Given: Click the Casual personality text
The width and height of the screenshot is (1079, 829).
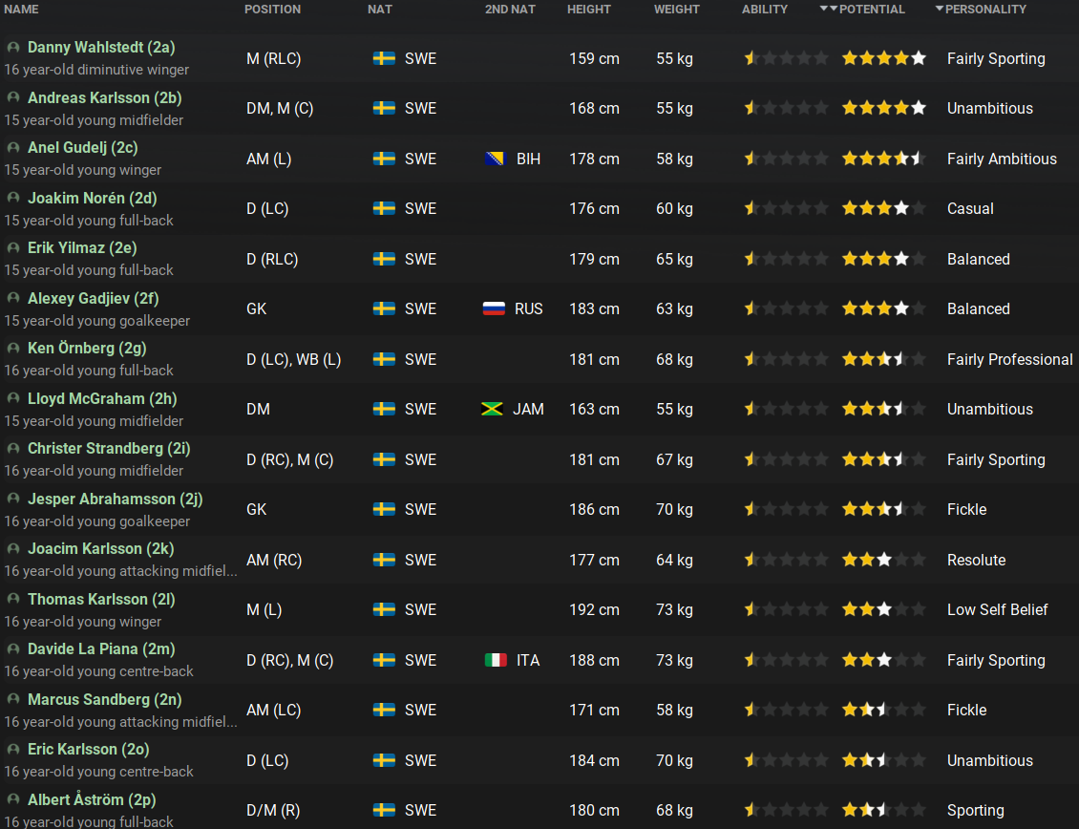Looking at the screenshot, I should click(969, 208).
